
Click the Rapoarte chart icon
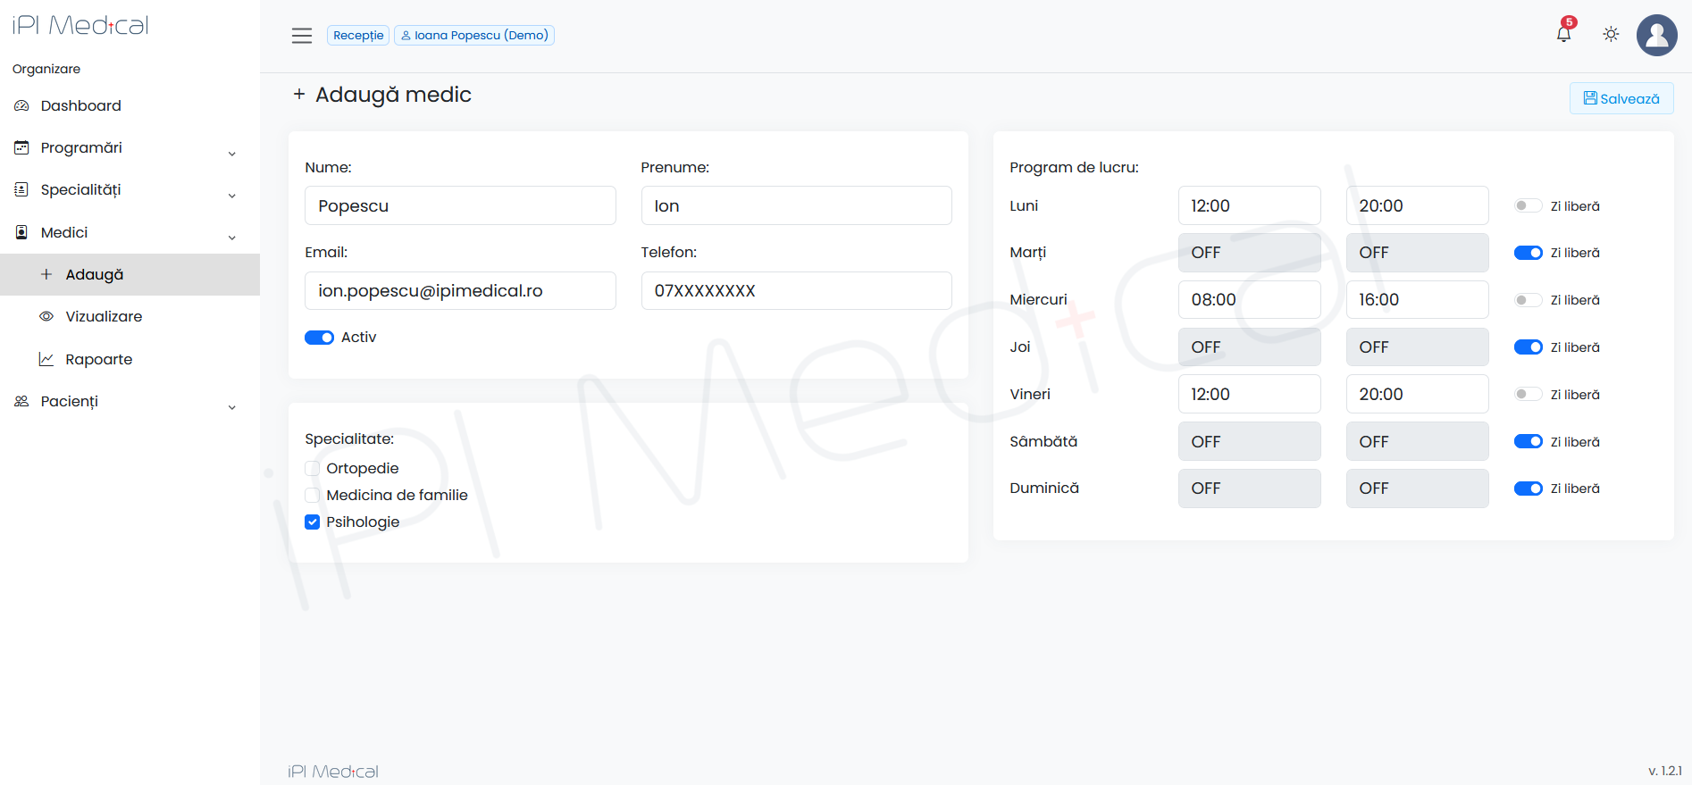(x=46, y=359)
